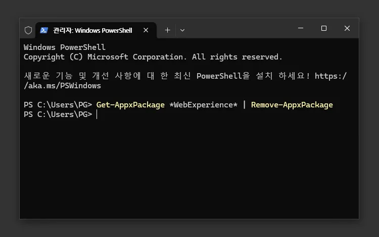Click the https://aka.ms/PSWindows URL text
The height and width of the screenshot is (237, 379).
(x=185, y=81)
